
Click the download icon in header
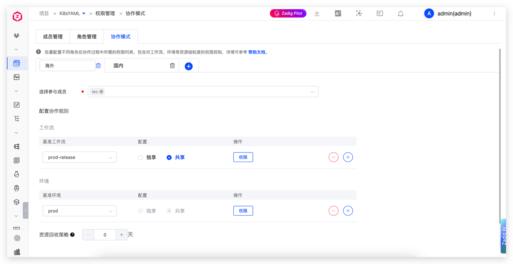(317, 14)
